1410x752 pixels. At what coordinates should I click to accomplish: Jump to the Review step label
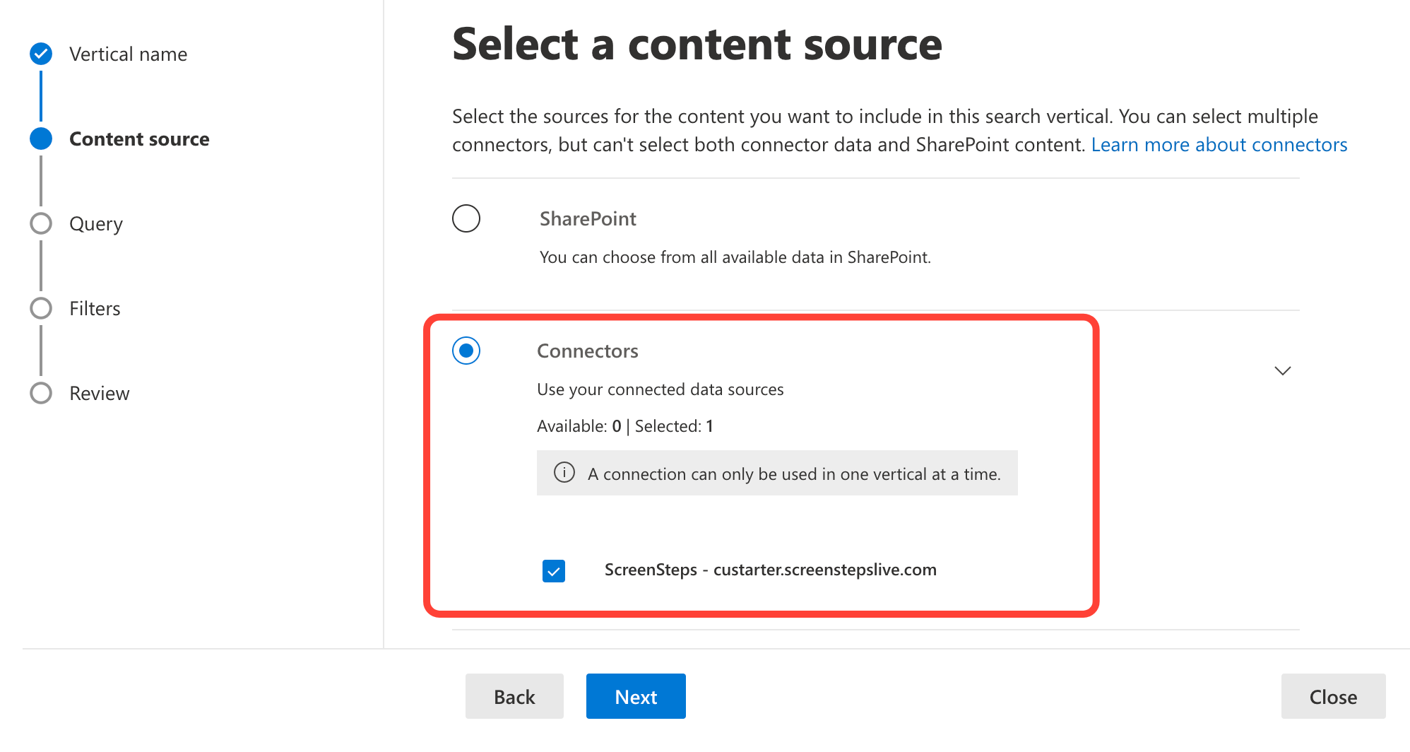click(100, 394)
